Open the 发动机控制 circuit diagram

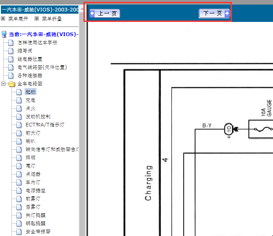click(x=38, y=117)
